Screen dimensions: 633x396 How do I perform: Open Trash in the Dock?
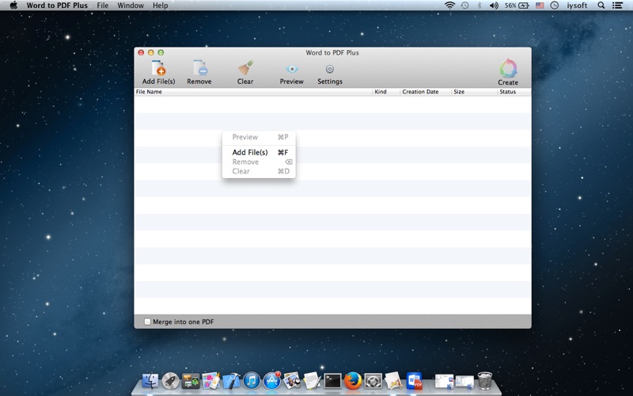coord(485,381)
